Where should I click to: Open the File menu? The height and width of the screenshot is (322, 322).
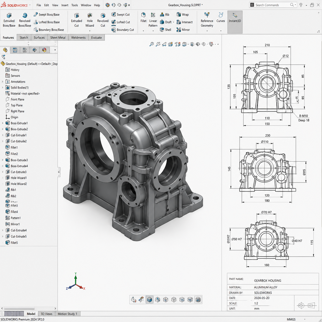coord(39,5)
